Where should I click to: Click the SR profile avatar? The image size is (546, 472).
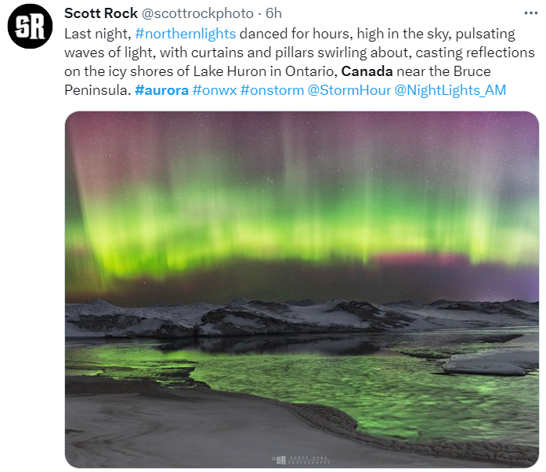pyautogui.click(x=30, y=26)
